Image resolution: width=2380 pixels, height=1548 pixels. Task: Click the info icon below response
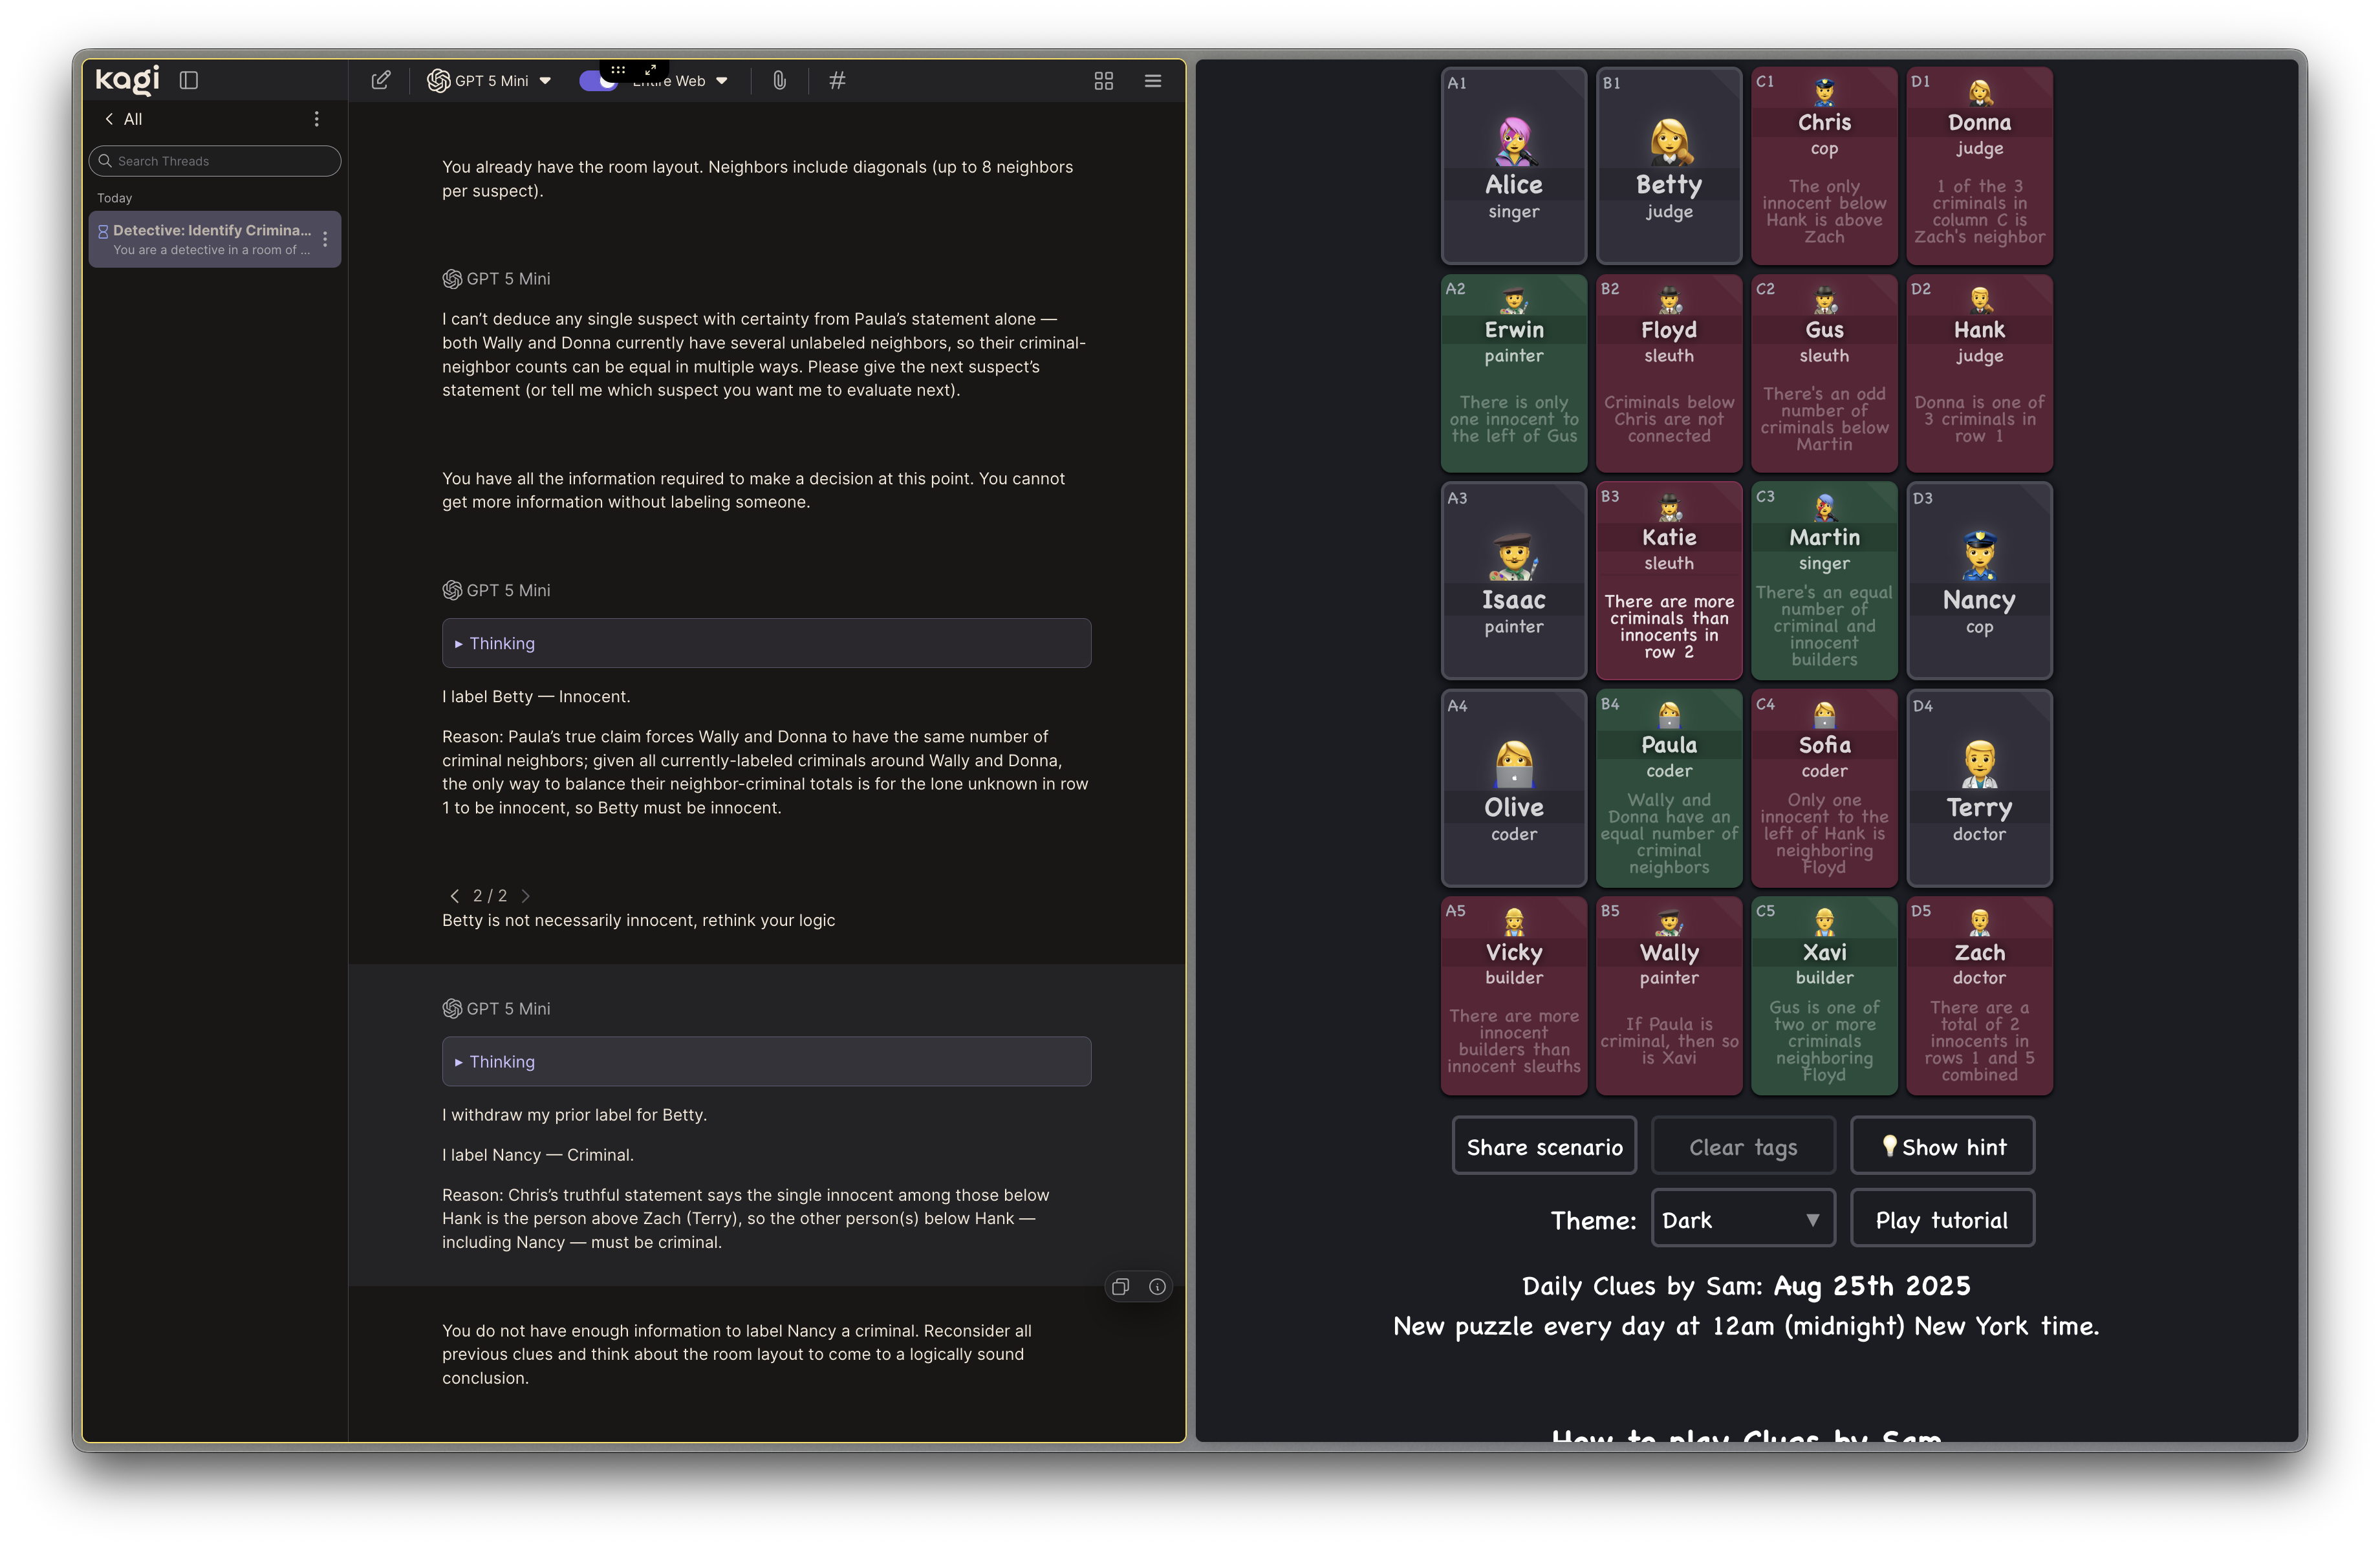click(x=1157, y=1287)
